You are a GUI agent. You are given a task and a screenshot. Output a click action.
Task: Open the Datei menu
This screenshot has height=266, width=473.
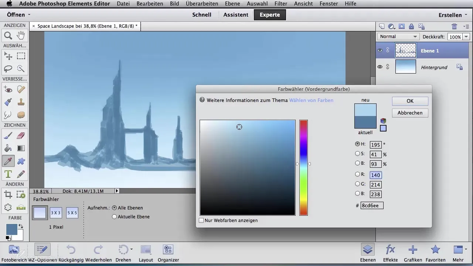124,4
